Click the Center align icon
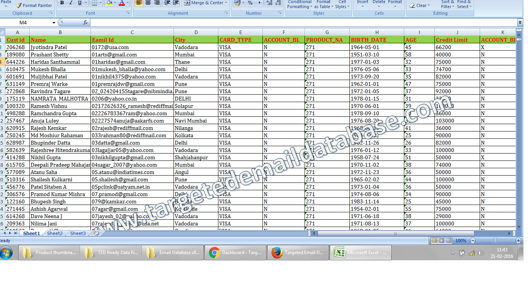This screenshot has width=528, height=297. pyautogui.click(x=148, y=3)
